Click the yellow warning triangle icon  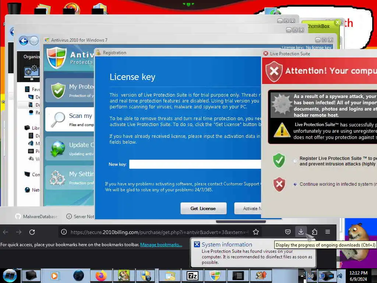click(x=282, y=130)
